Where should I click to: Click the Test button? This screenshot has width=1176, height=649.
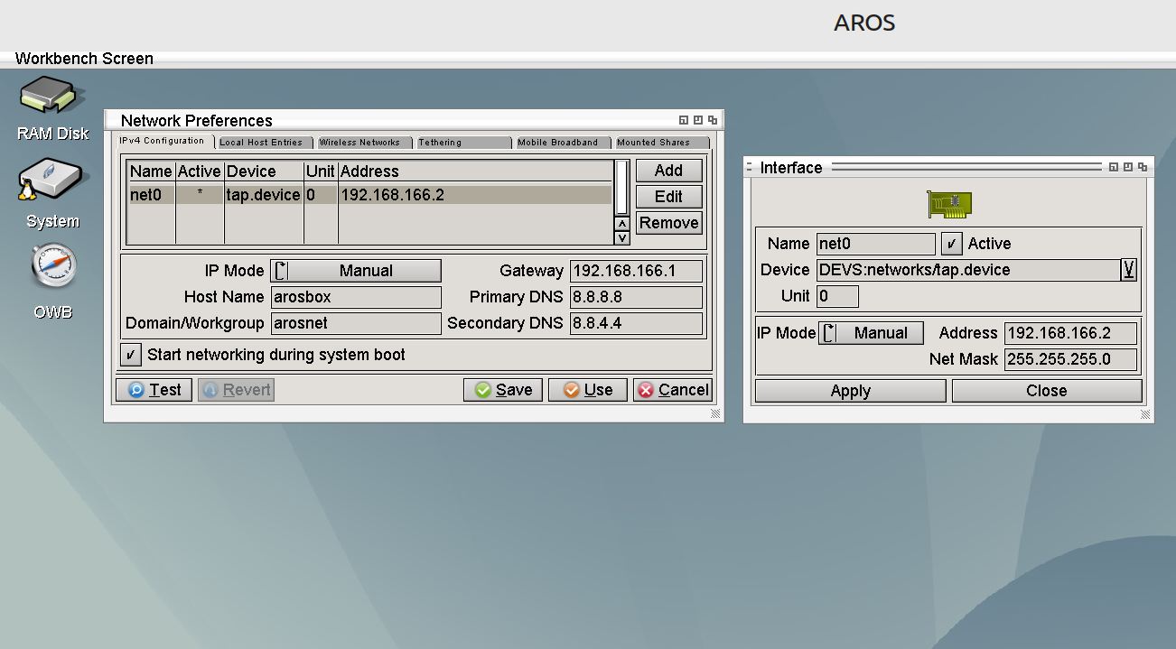tap(154, 390)
